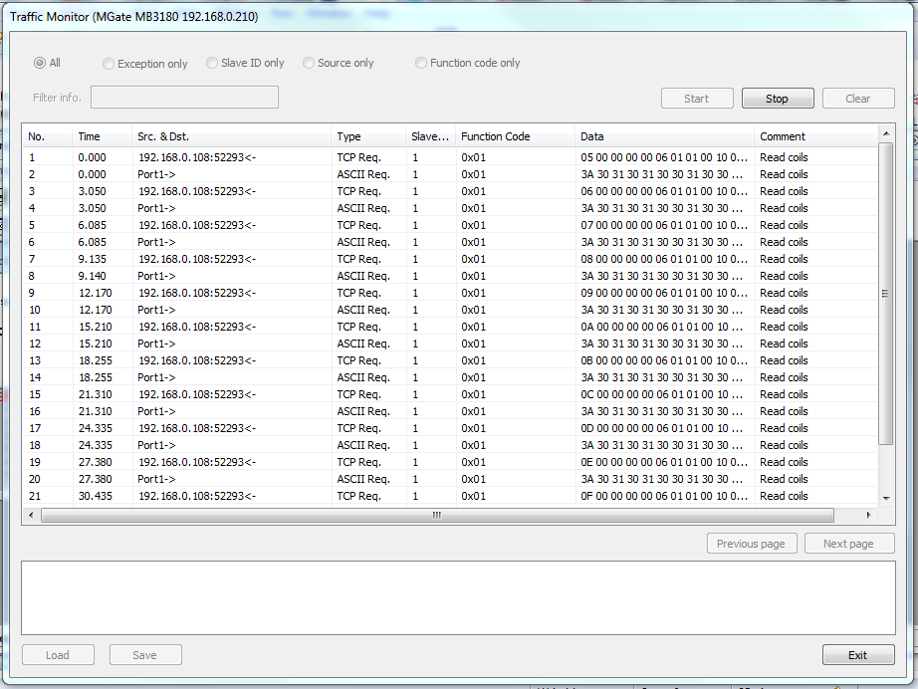Screen dimensions: 918x689
Task: Click the Slave... column header
Action: pyautogui.click(x=430, y=136)
